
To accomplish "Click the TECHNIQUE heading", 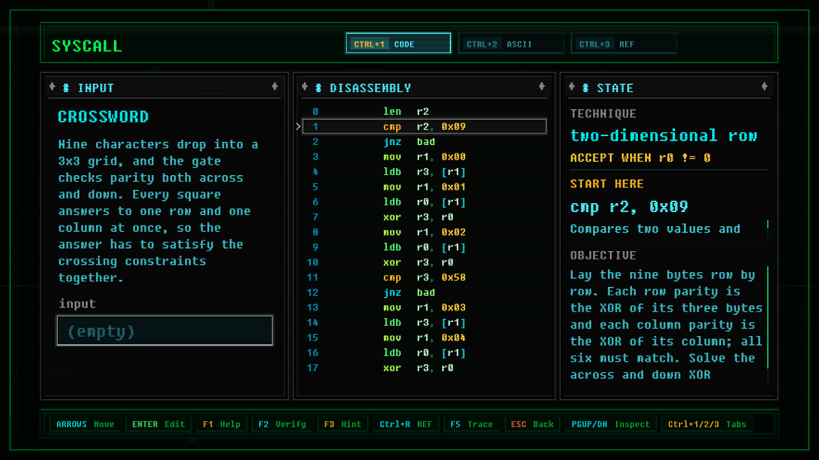I will pyautogui.click(x=603, y=114).
